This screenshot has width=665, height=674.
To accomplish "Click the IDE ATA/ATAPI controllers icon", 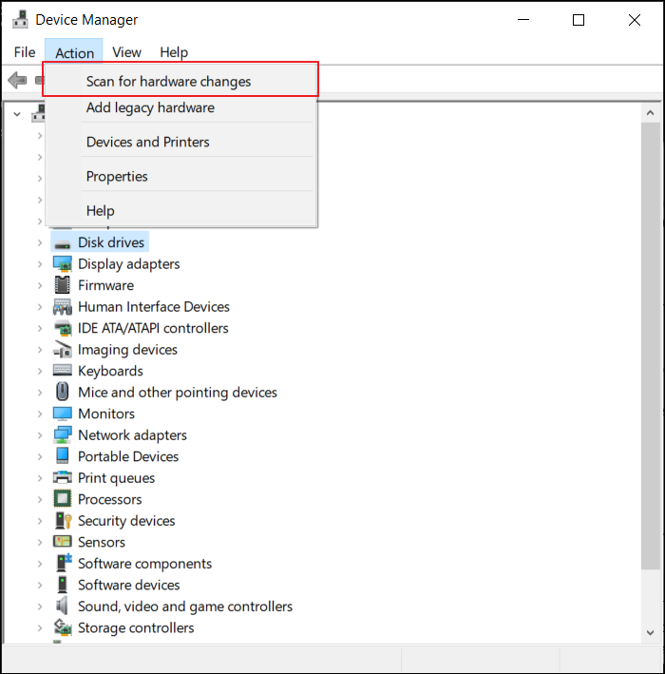I will 63,328.
